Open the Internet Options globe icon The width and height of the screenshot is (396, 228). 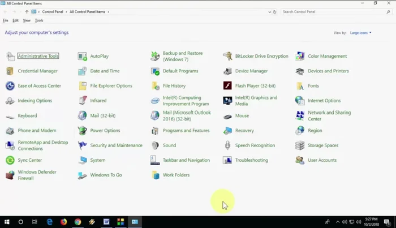pyautogui.click(x=300, y=101)
